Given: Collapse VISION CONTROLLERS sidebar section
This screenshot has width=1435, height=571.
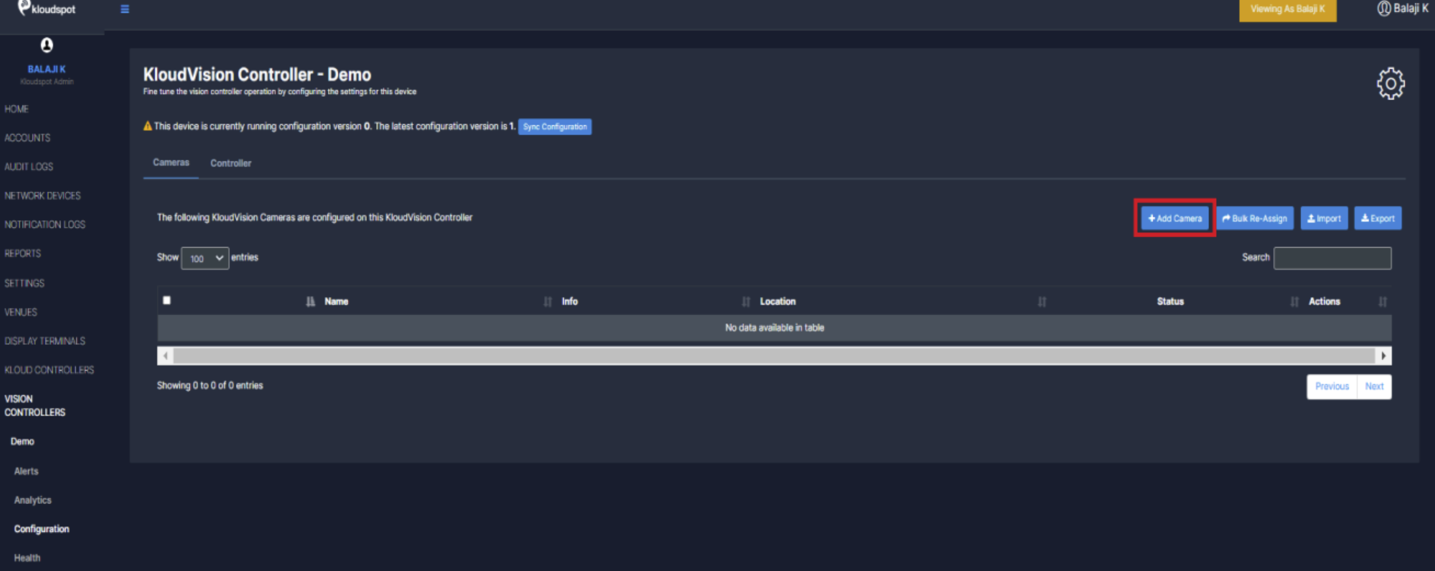Looking at the screenshot, I should pyautogui.click(x=35, y=406).
